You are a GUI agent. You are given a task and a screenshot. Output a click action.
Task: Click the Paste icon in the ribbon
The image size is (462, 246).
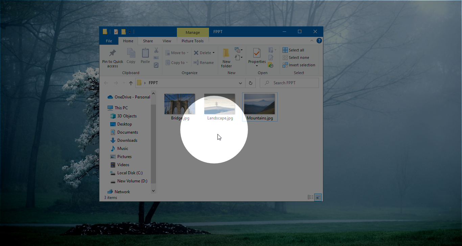[x=145, y=53]
